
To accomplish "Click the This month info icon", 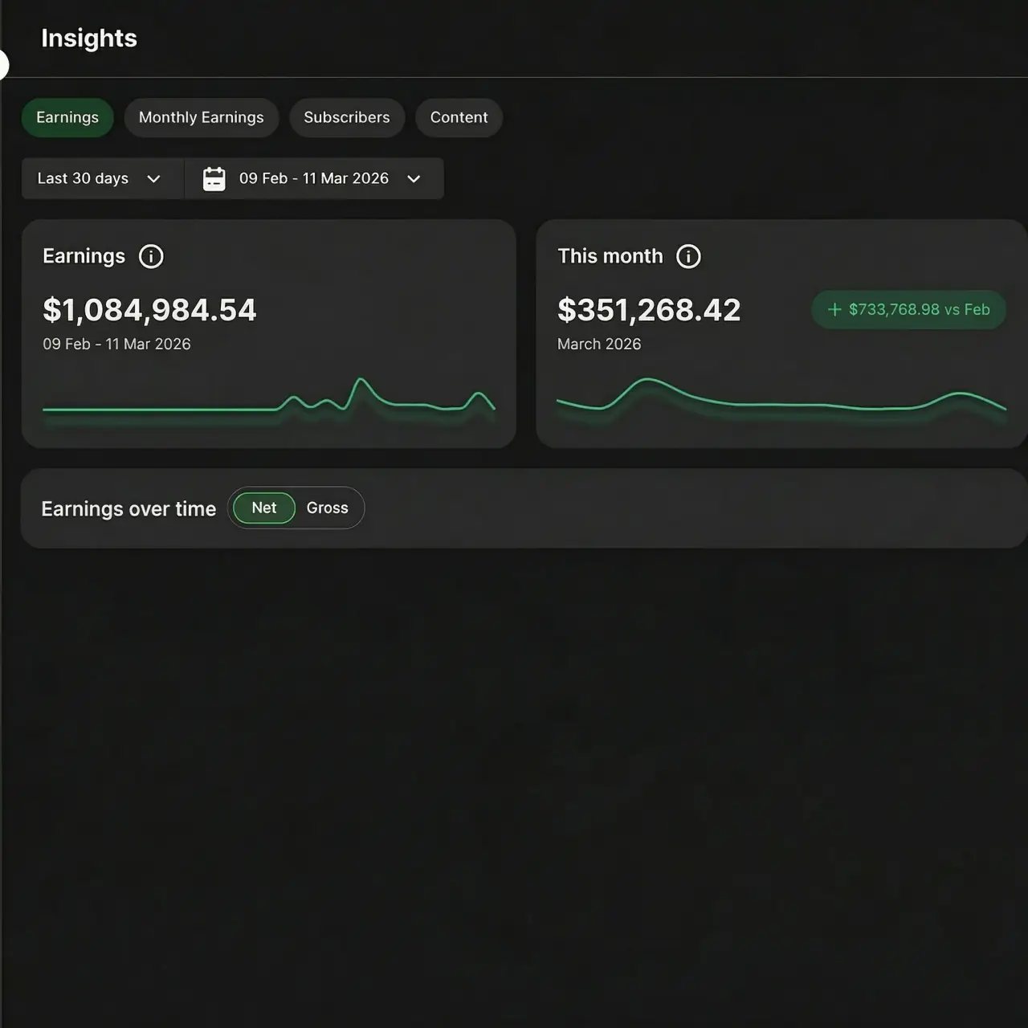I will pyautogui.click(x=687, y=256).
